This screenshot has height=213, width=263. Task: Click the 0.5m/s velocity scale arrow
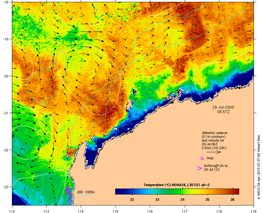[214, 152]
